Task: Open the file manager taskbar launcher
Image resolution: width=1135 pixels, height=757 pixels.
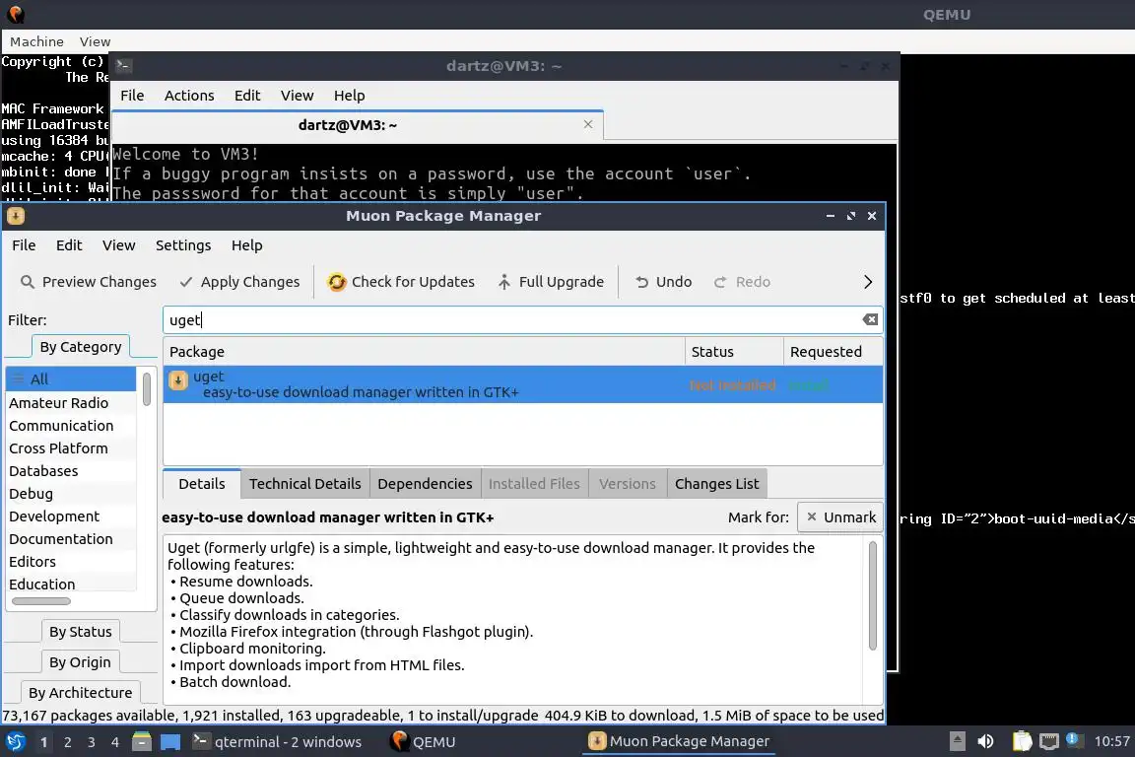Action: (142, 742)
